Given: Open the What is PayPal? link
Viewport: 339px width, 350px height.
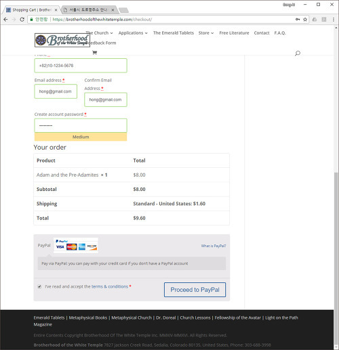Looking at the screenshot, I should click(x=214, y=246).
